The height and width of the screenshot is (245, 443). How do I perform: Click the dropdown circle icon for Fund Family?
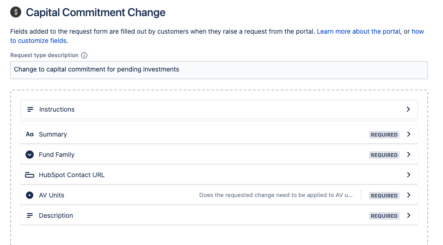30,155
